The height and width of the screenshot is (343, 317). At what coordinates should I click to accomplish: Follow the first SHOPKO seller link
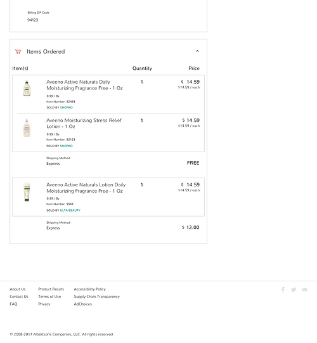pos(67,107)
